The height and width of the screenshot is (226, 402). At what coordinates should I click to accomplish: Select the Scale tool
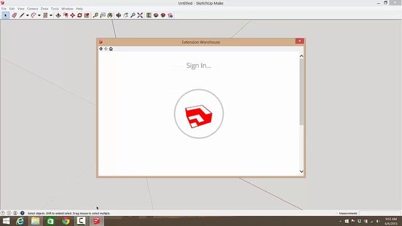[x=87, y=15]
